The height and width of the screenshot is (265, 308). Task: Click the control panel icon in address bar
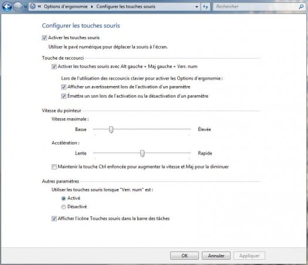click(33, 6)
